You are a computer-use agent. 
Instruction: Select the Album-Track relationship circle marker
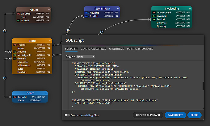5,31
